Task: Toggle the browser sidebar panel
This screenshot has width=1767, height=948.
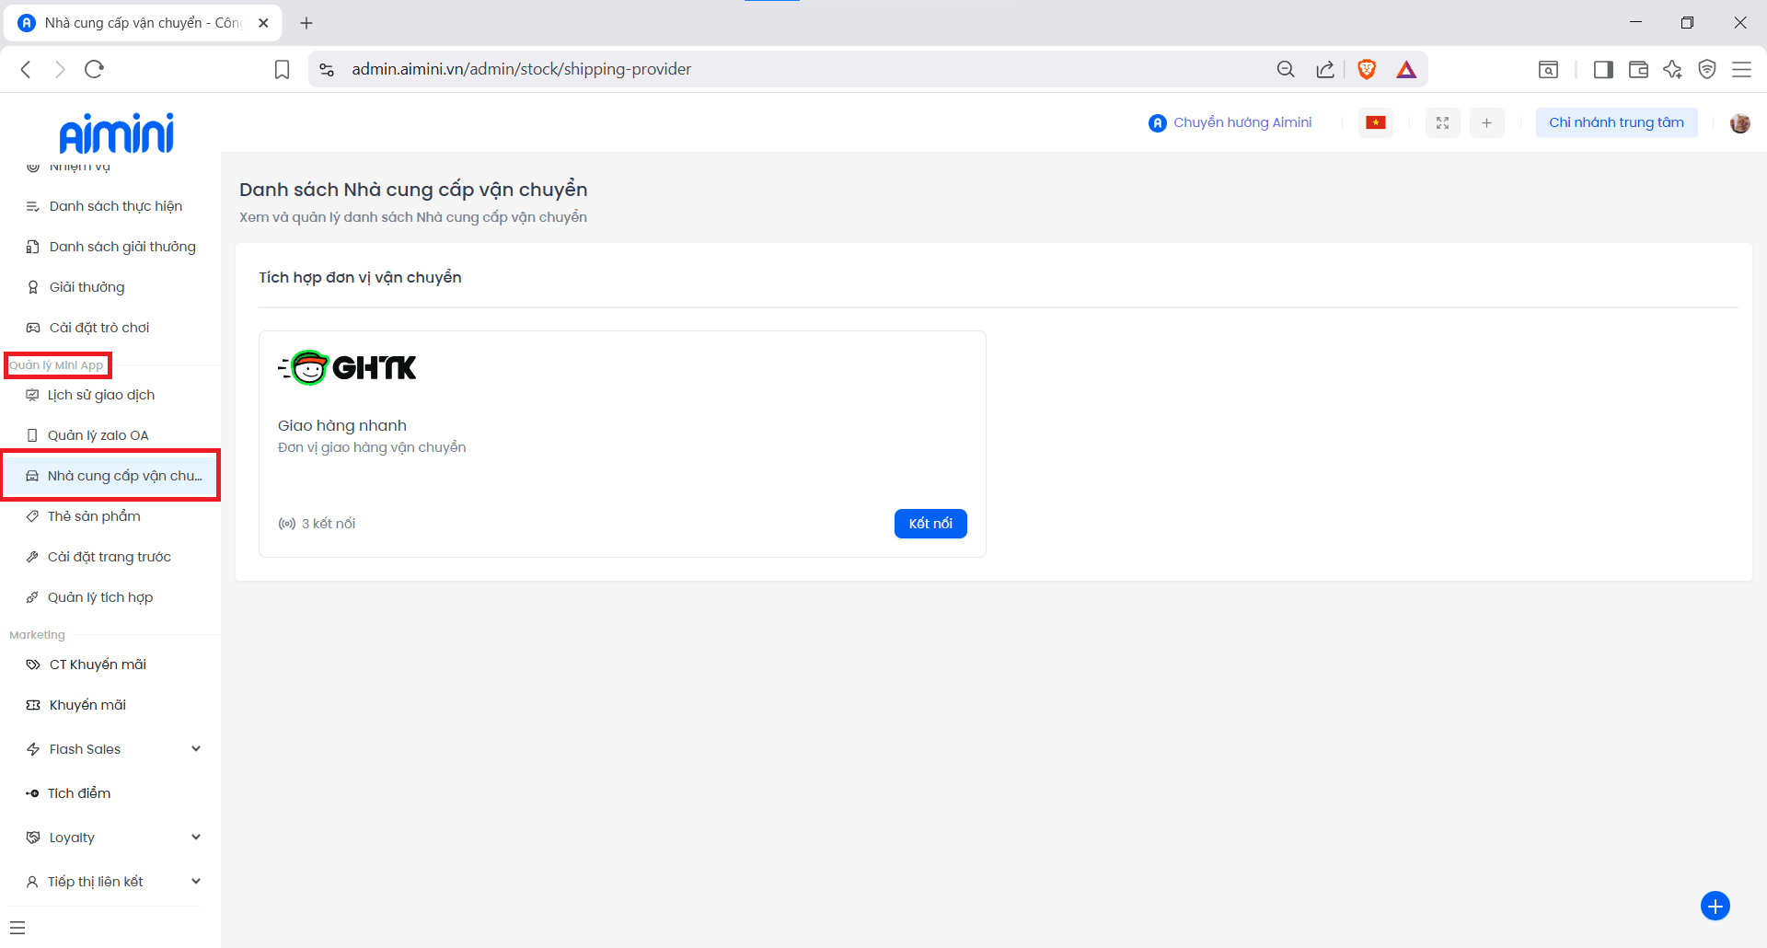Action: click(x=1603, y=69)
